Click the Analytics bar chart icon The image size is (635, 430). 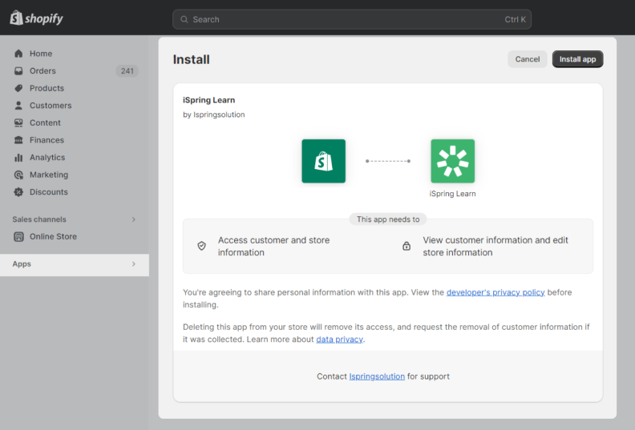[x=18, y=158]
